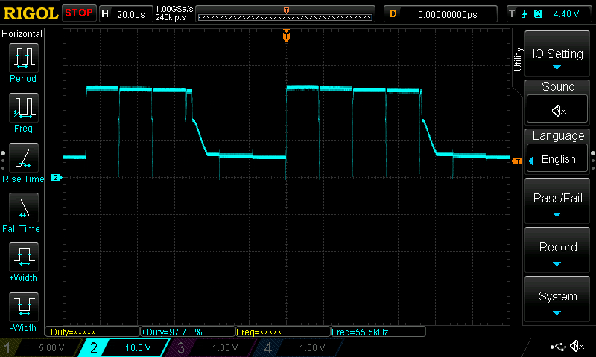This screenshot has height=357, width=596.
Task: Select the Rise Time measurement icon
Action: [x=24, y=158]
